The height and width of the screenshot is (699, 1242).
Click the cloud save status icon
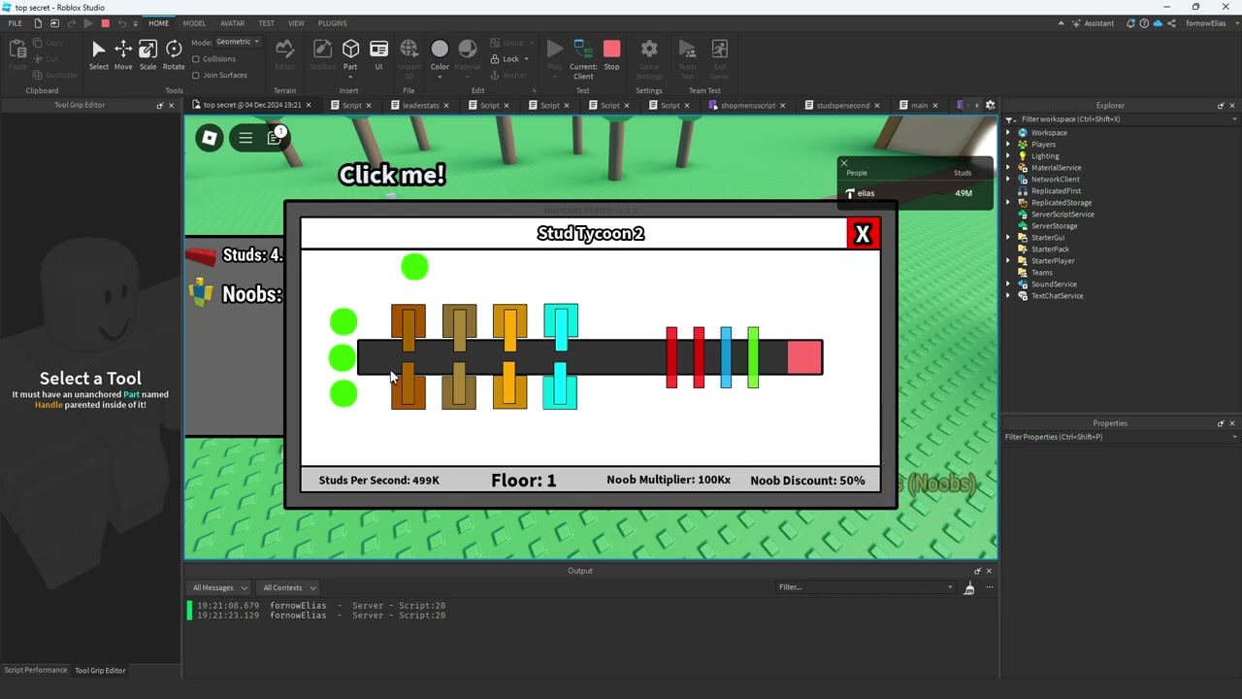point(1158,23)
